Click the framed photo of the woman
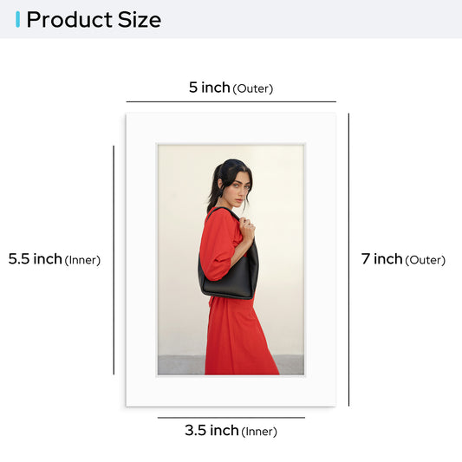The width and height of the screenshot is (462, 462). [x=231, y=259]
